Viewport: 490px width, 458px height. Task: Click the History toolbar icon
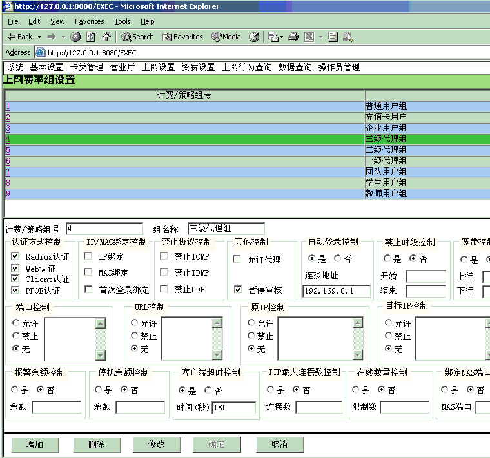(254, 37)
